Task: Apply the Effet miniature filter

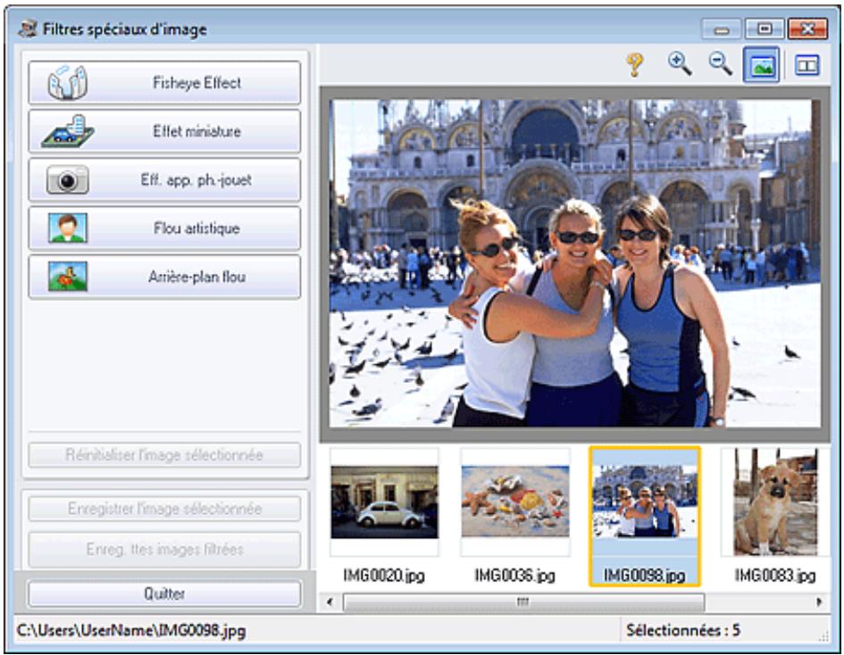Action: point(164,131)
